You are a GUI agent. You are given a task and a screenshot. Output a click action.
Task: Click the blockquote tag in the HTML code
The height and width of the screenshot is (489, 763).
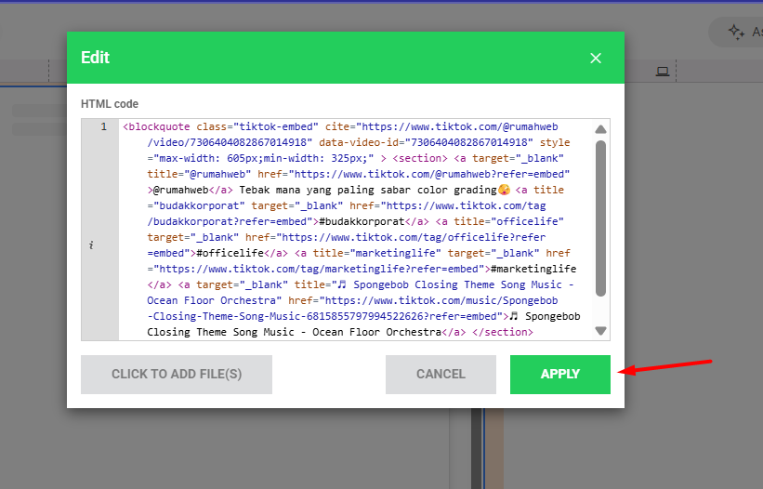(x=159, y=126)
